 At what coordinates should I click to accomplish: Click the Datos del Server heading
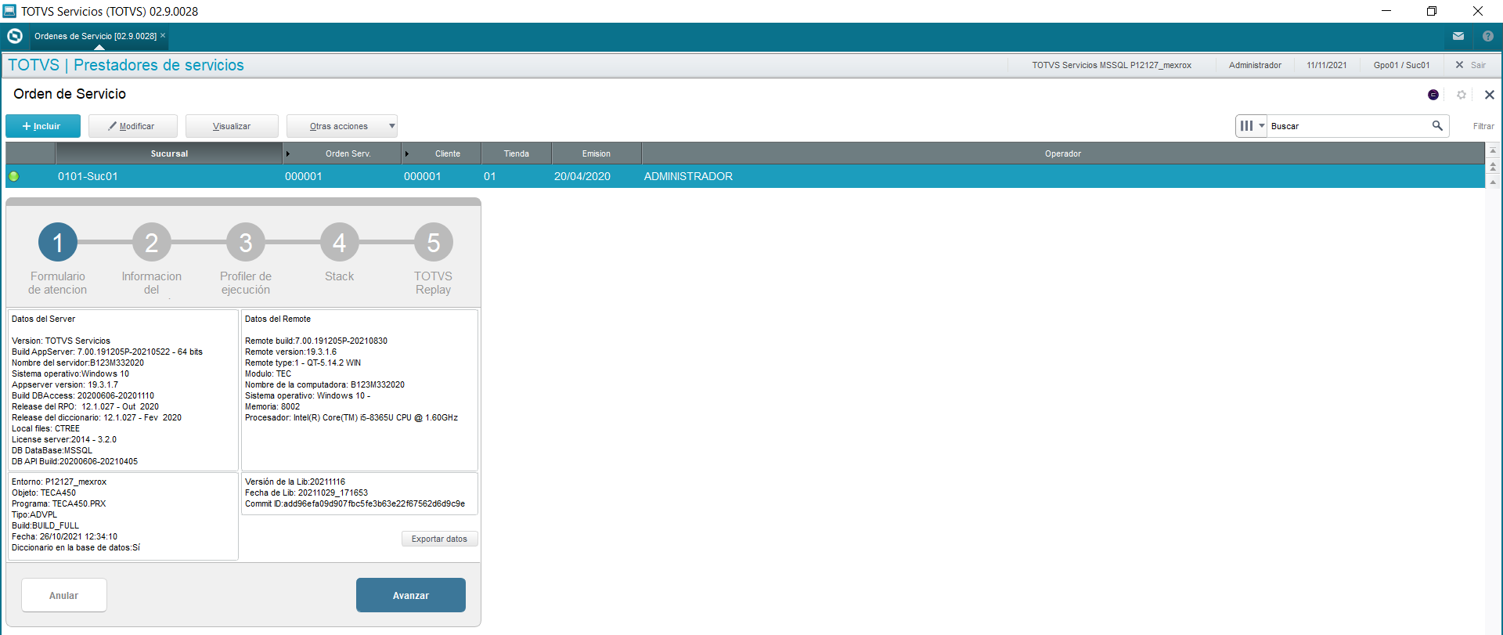coord(44,319)
